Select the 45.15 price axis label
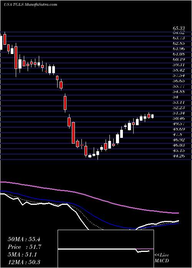 [x=179, y=150]
